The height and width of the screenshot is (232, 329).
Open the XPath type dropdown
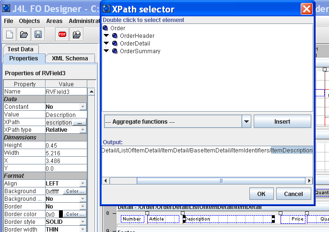click(x=83, y=130)
